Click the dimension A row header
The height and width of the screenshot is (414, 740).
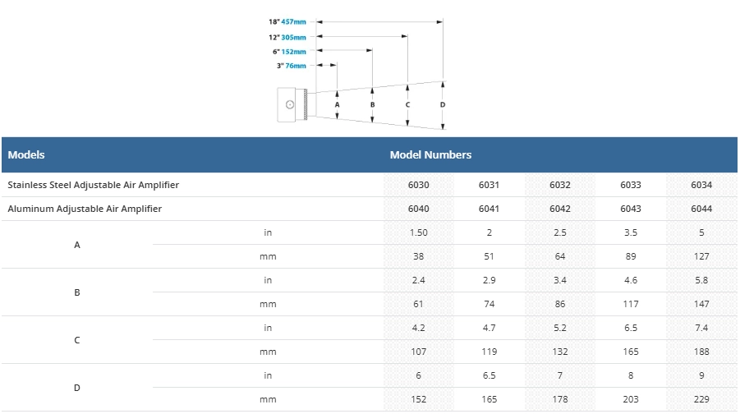(x=77, y=245)
